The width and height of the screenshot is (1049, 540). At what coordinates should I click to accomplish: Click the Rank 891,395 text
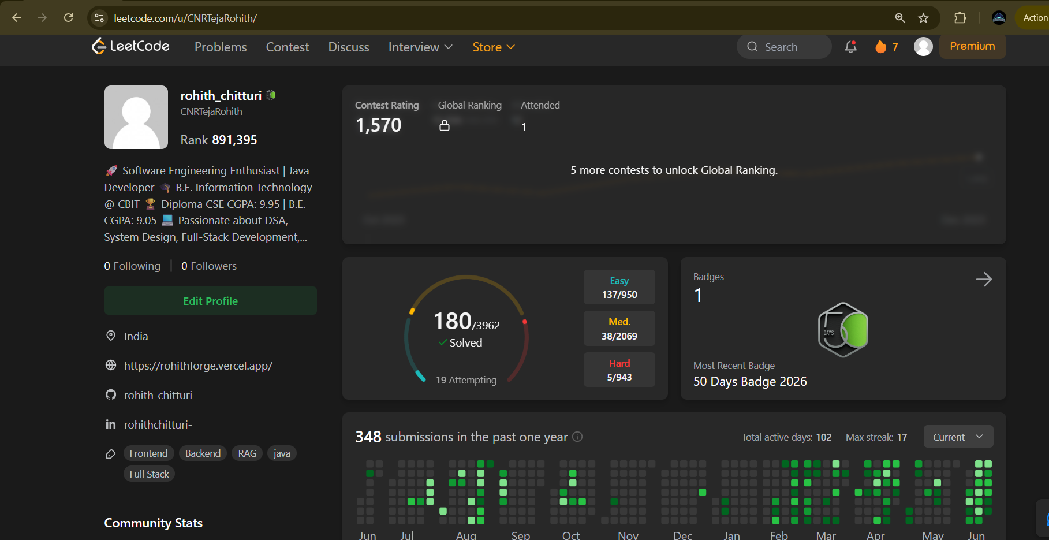point(219,140)
